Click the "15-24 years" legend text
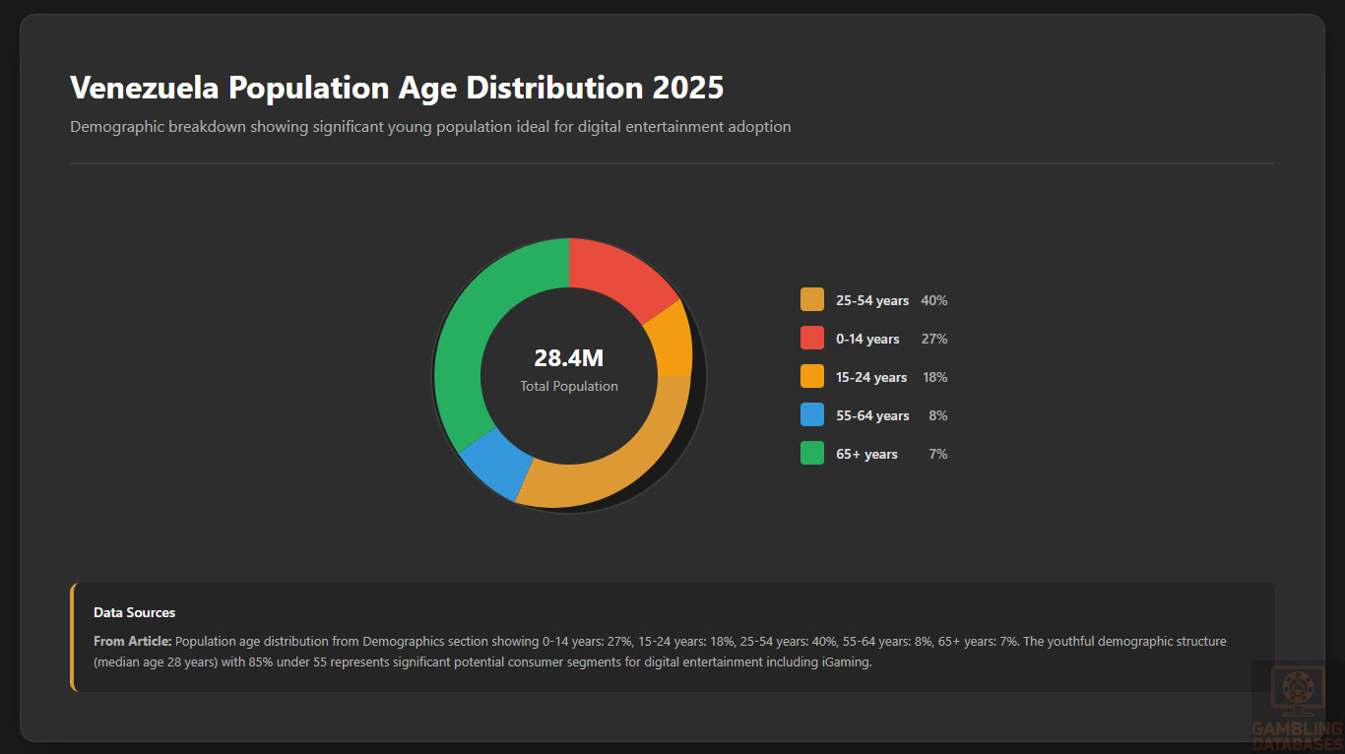The image size is (1345, 754). point(871,377)
